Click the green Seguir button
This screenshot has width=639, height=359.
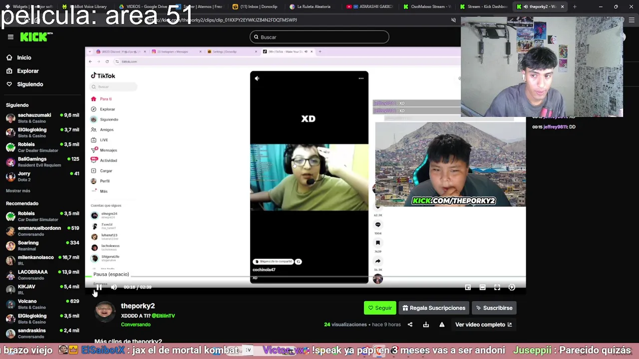(x=380, y=308)
